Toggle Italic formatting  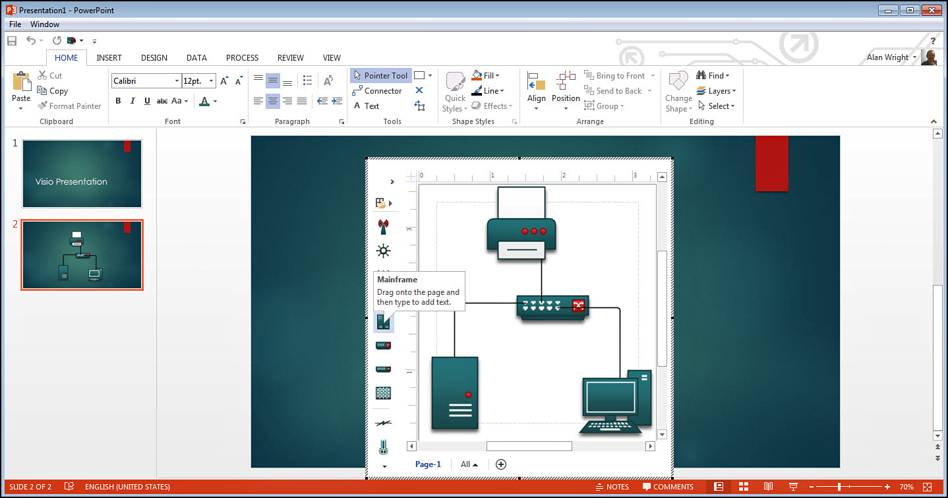133,101
